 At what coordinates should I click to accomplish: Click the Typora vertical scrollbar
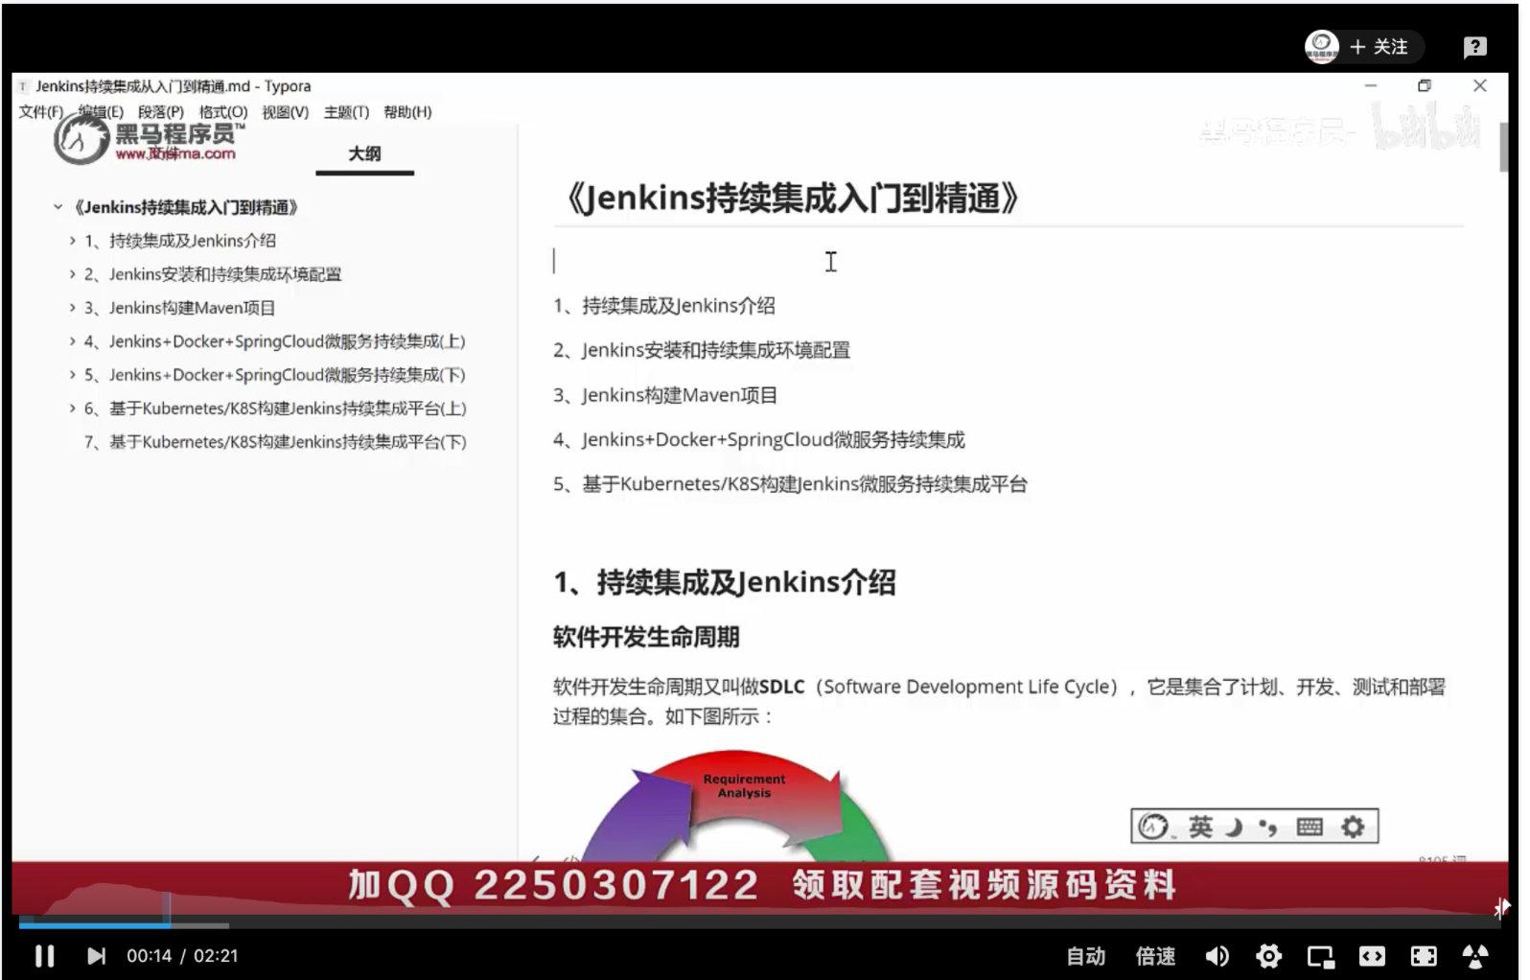coord(1504,148)
